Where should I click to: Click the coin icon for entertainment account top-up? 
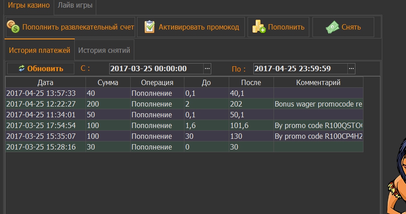[14, 27]
